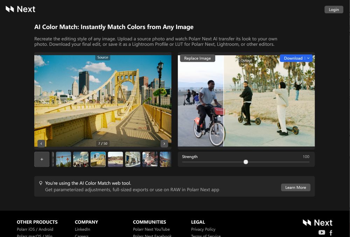The image size is (350, 237).
Task: Click Learn More button
Action: tap(295, 187)
